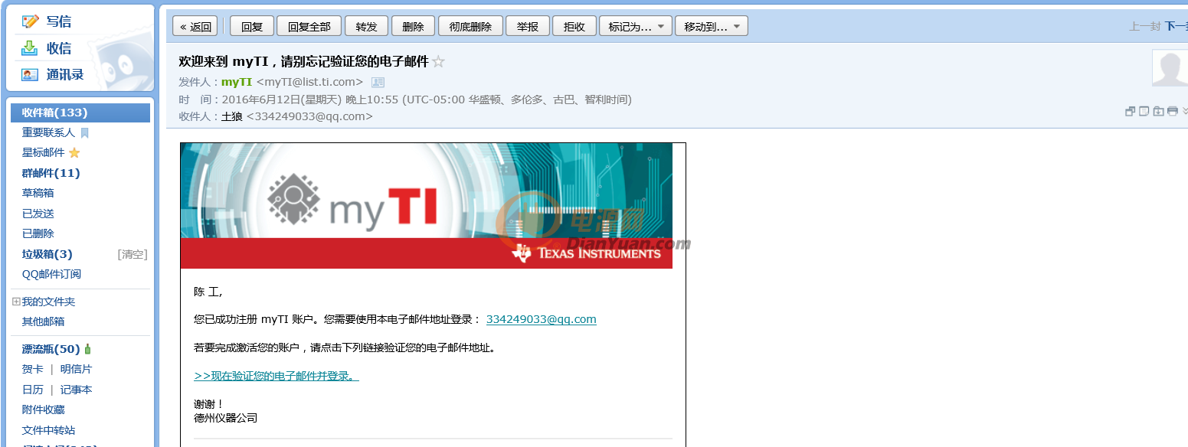Click the save-to-notes icon
Screen dimensions: 1188x447
point(1144,112)
